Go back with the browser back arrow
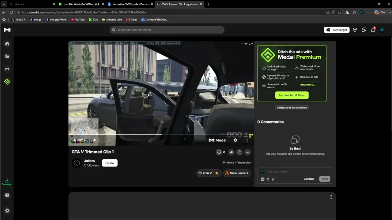Screen dimensions: 392x220 (4, 12)
